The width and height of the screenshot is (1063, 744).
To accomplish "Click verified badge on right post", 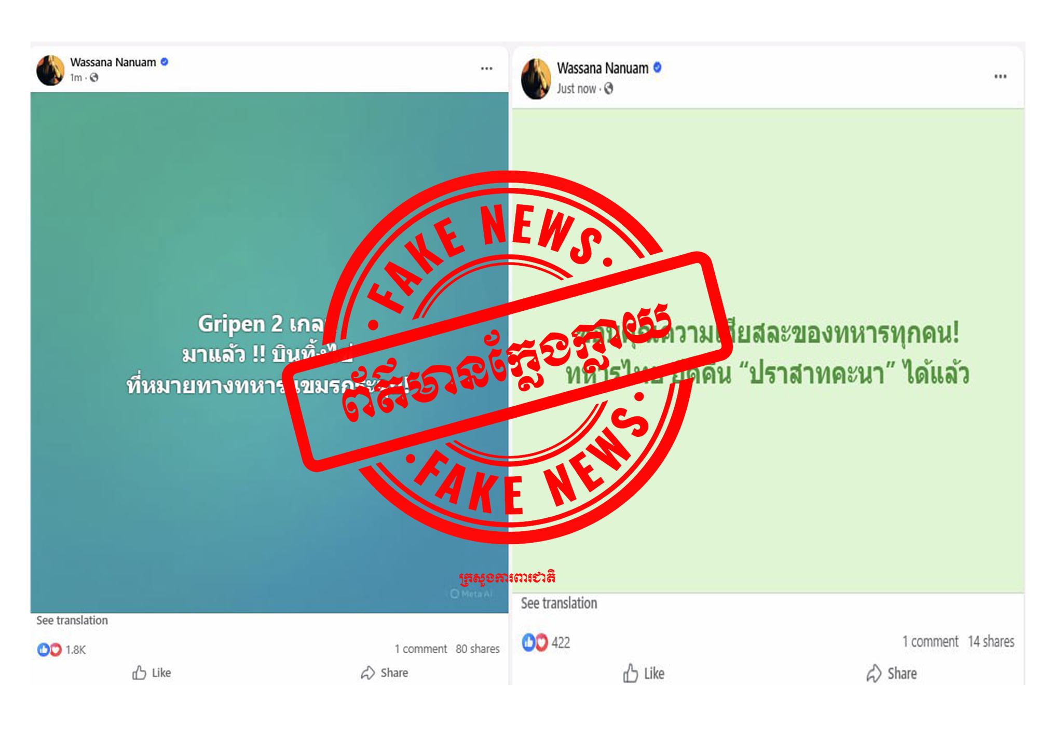I will [x=657, y=67].
